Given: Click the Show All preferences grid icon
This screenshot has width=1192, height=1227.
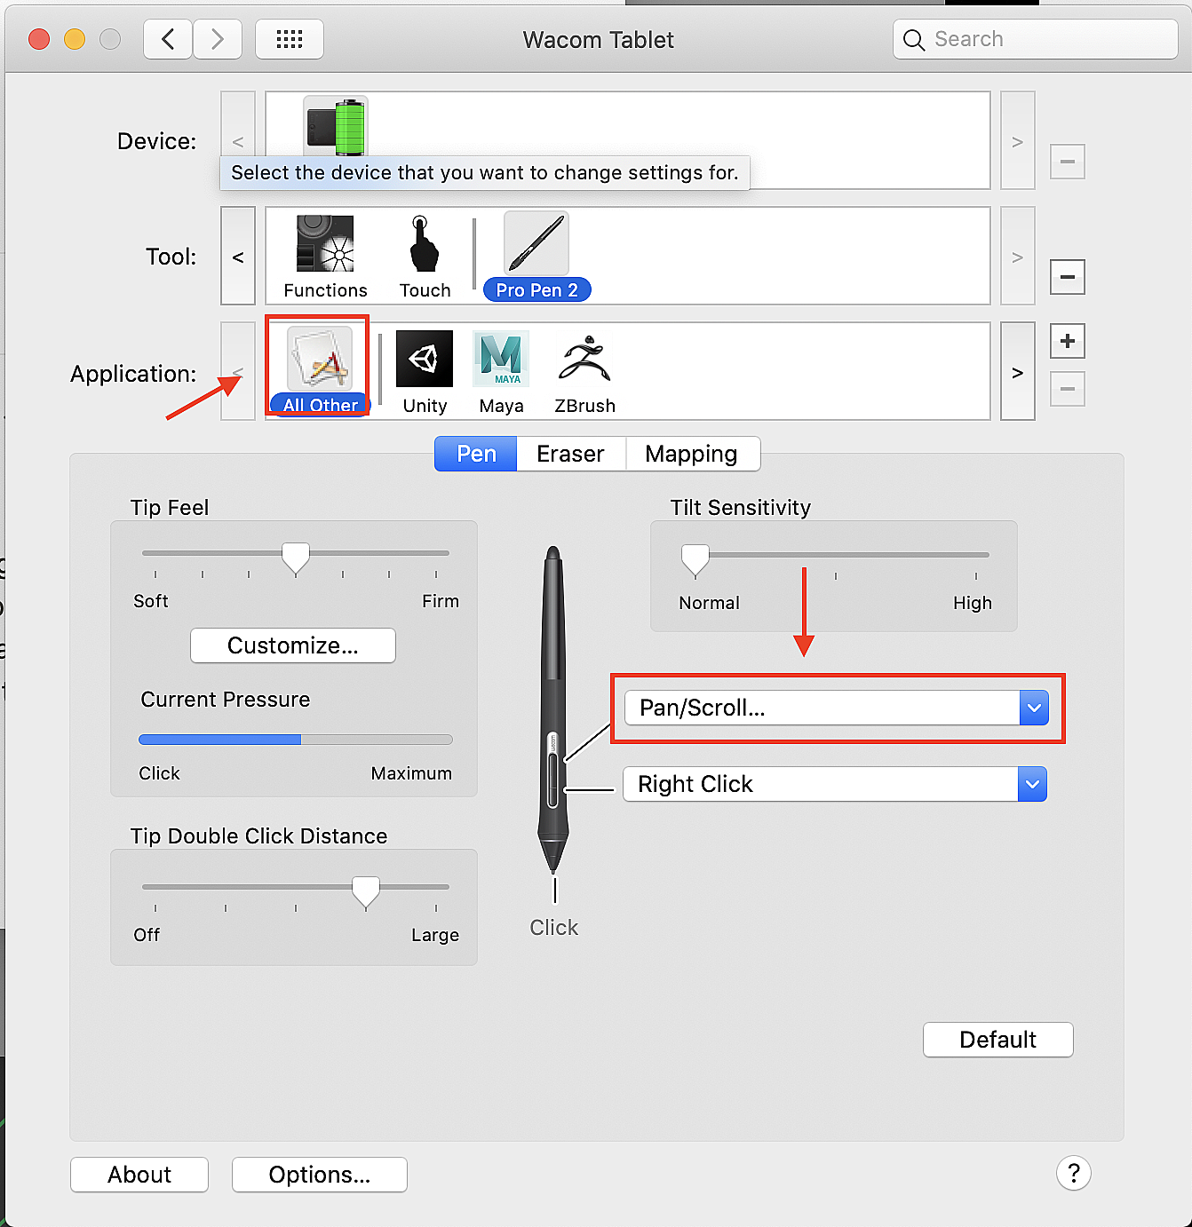Looking at the screenshot, I should tap(289, 39).
